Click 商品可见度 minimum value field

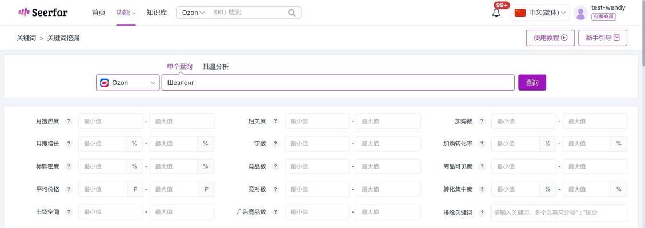coord(524,166)
